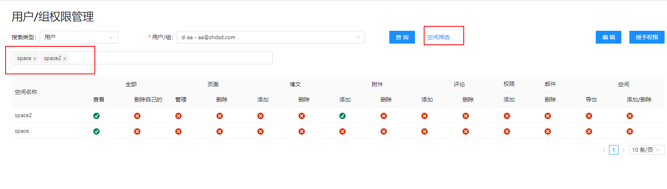Click the 授予权限 button

coord(647,37)
